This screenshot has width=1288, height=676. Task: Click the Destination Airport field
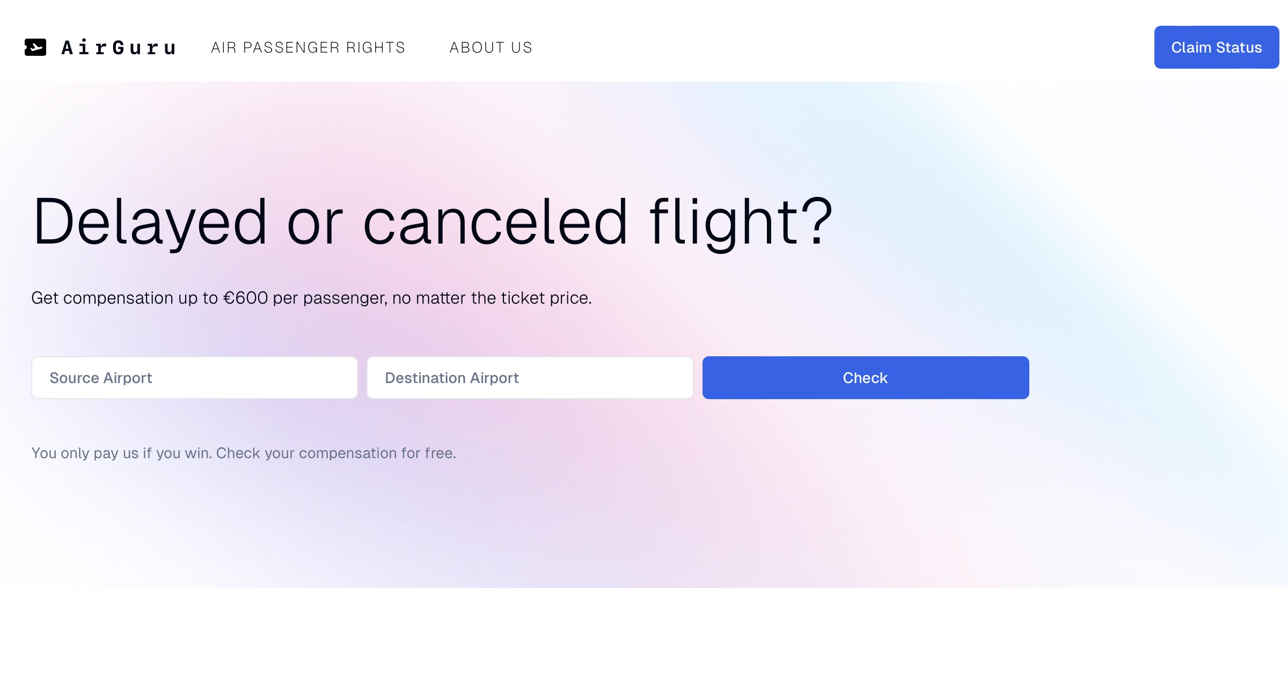pyautogui.click(x=530, y=377)
